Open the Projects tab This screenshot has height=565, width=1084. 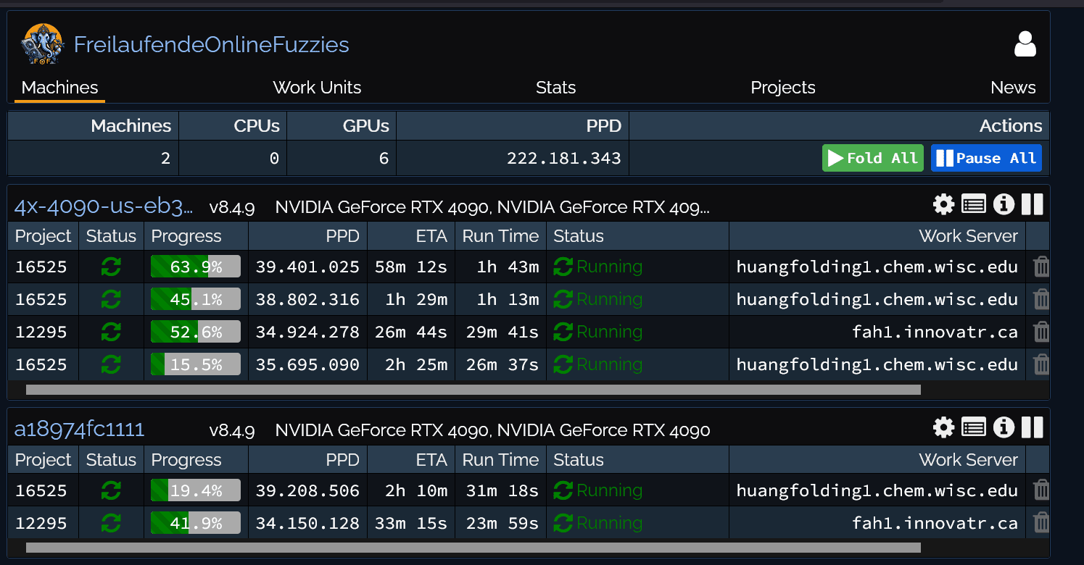pyautogui.click(x=782, y=88)
